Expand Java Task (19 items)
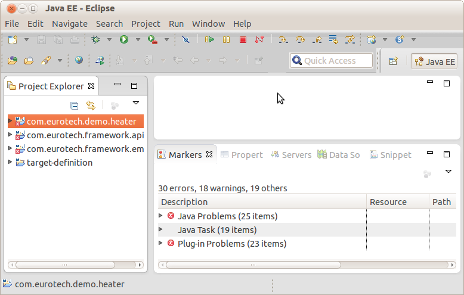 [160, 229]
